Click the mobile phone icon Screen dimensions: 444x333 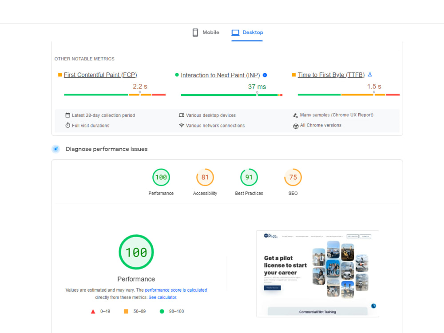click(x=195, y=32)
